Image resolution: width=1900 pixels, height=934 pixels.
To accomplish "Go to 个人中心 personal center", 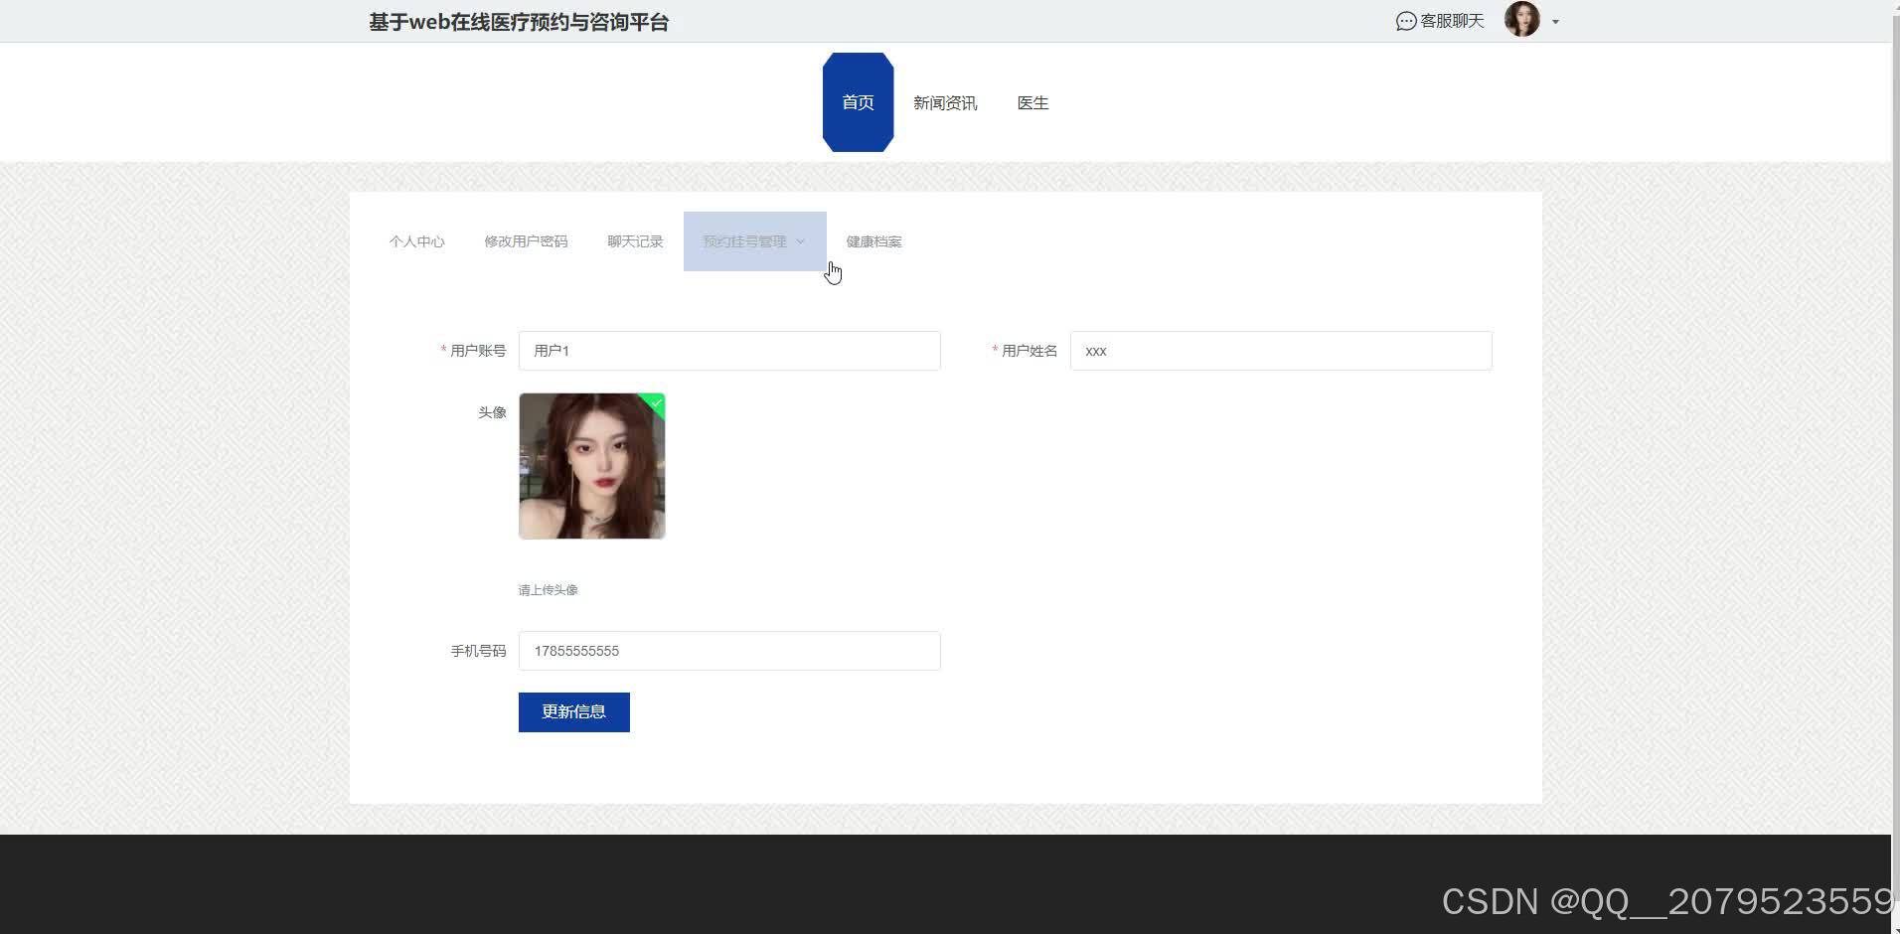I will [x=416, y=240].
